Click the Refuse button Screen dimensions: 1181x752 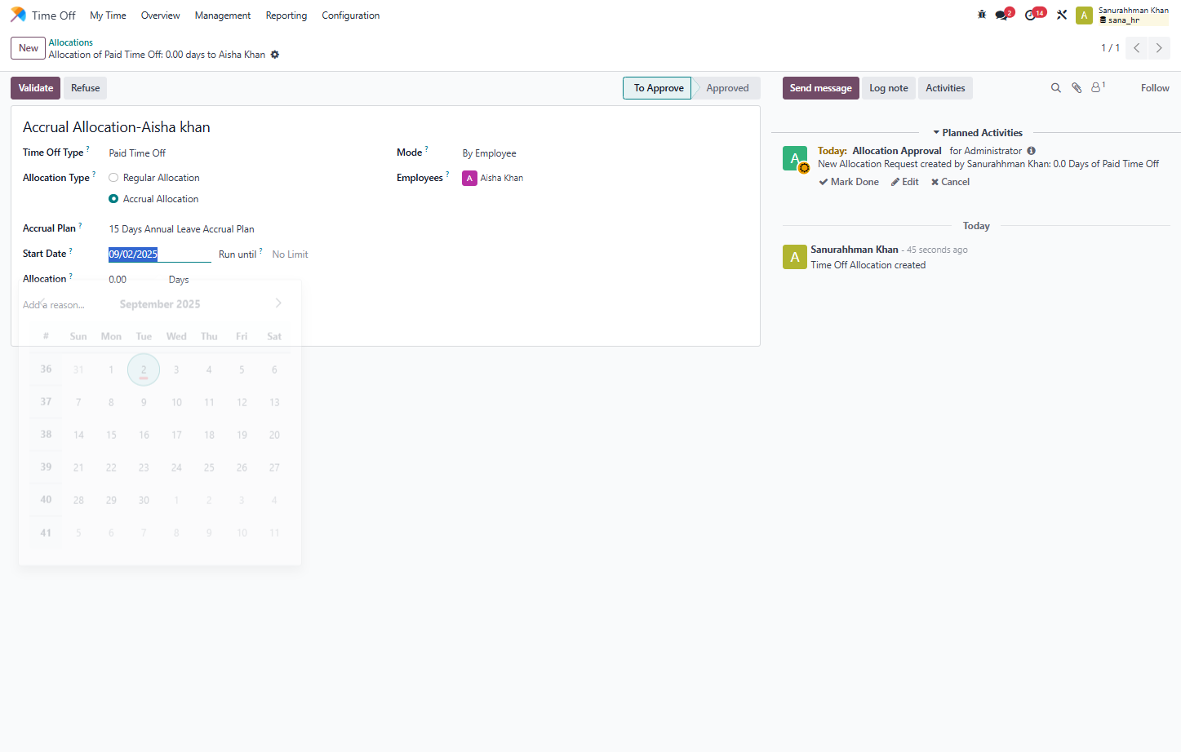[86, 88]
